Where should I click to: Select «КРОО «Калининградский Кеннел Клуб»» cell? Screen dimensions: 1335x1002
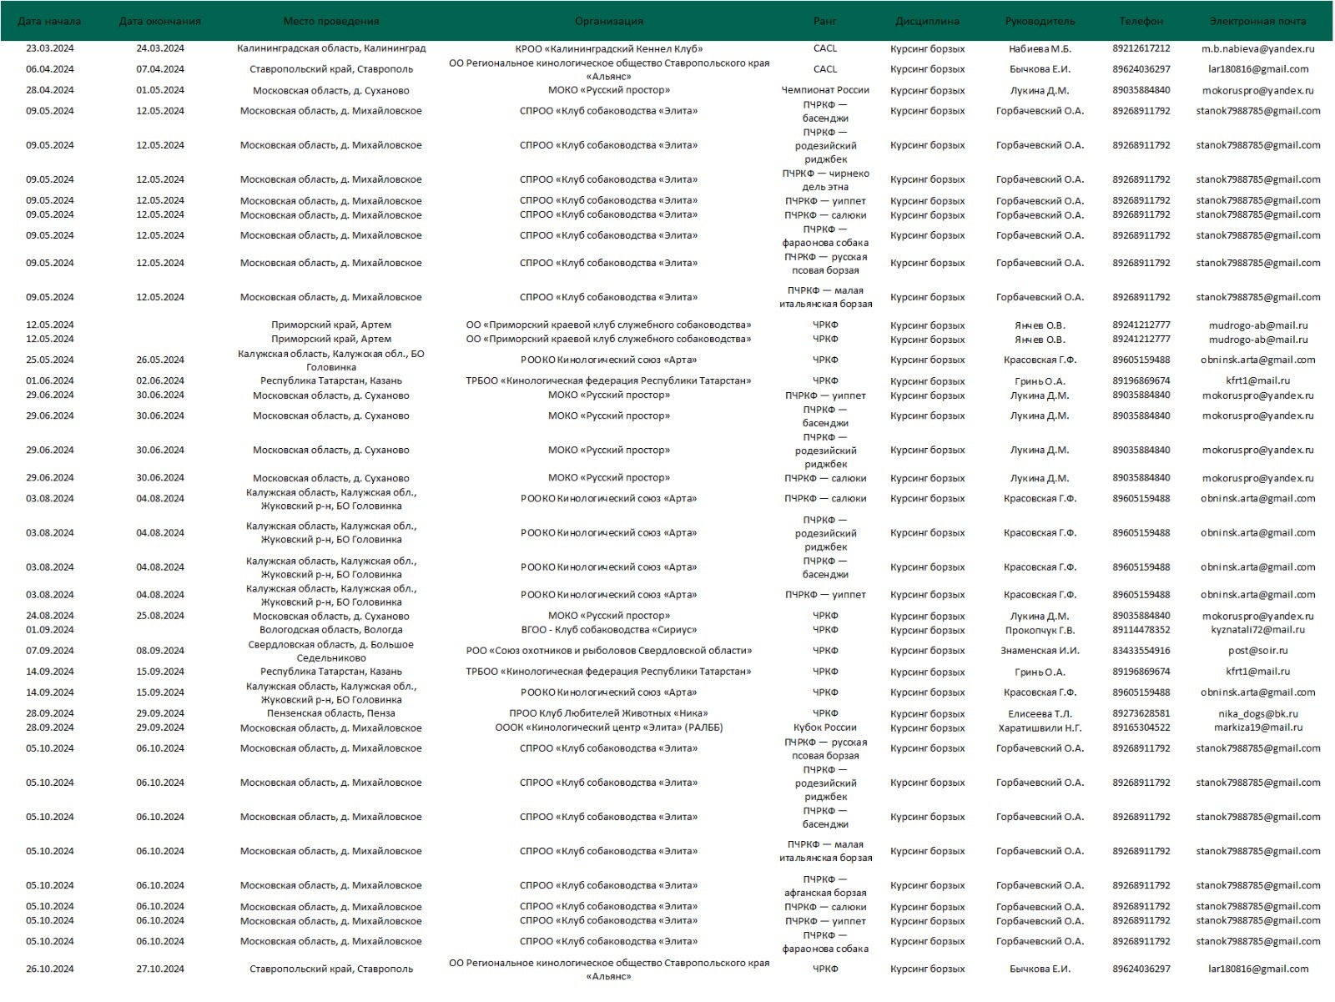coord(609,48)
